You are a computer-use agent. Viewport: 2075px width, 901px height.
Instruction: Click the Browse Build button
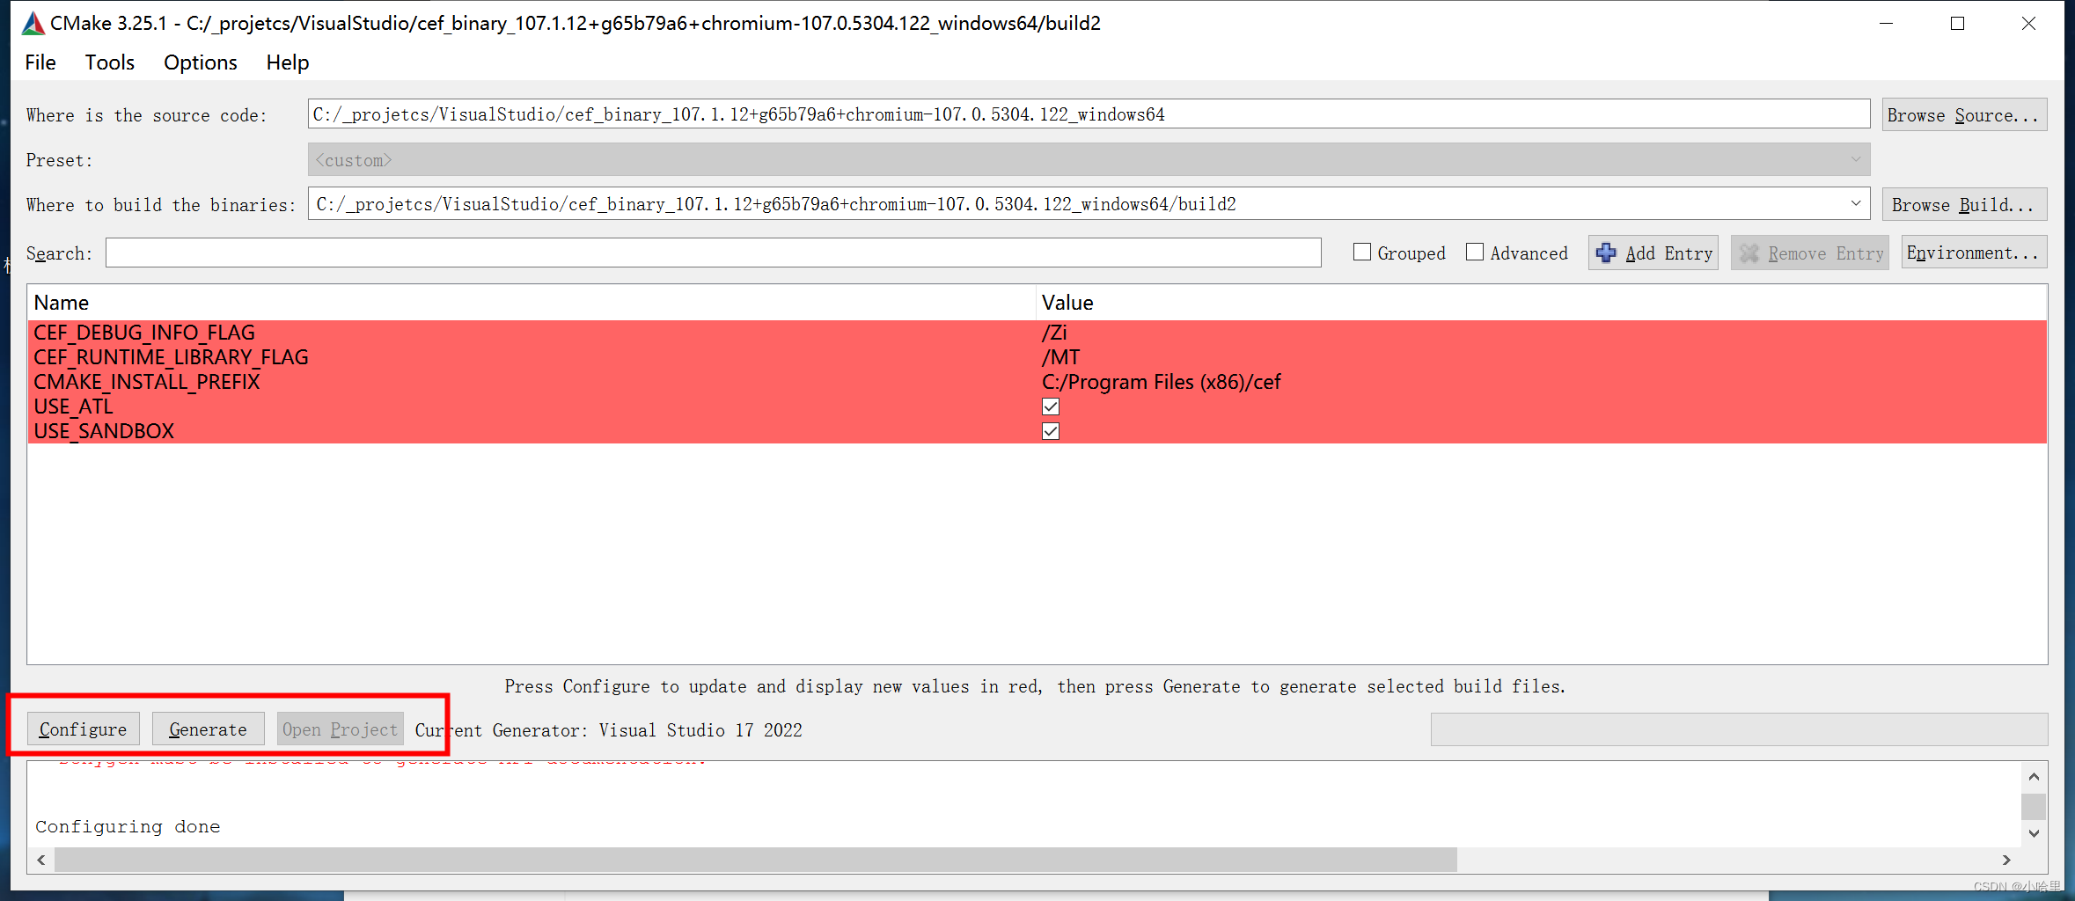coord(1964,204)
